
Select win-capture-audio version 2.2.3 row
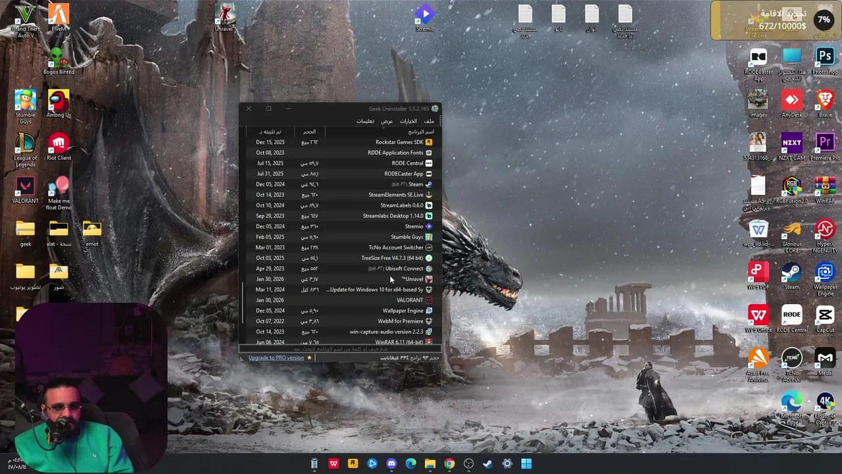(339, 332)
